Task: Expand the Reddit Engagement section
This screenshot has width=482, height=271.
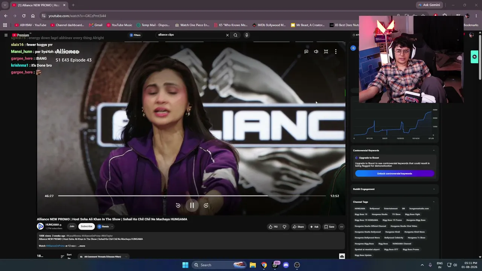Action: [x=433, y=189]
